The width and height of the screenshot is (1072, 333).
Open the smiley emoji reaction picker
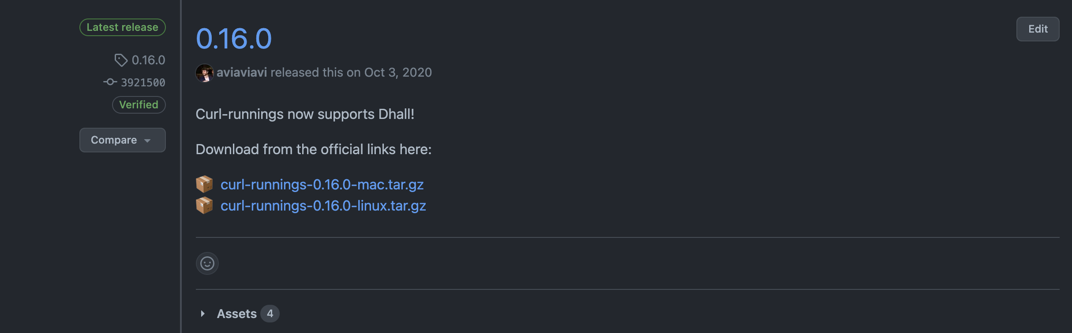click(x=207, y=263)
